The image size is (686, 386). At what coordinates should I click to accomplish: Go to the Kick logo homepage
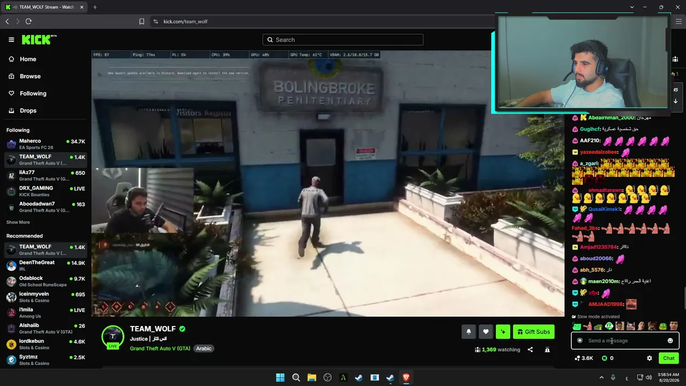tap(39, 40)
